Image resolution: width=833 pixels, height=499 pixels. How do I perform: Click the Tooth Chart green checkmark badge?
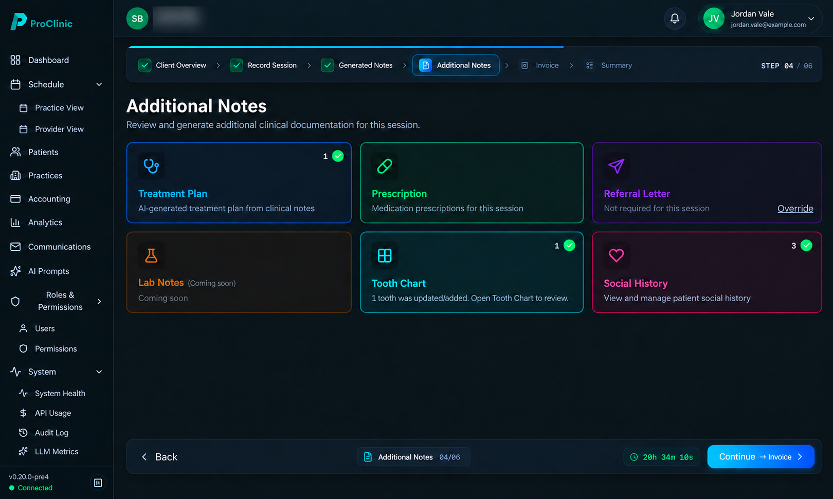point(570,246)
